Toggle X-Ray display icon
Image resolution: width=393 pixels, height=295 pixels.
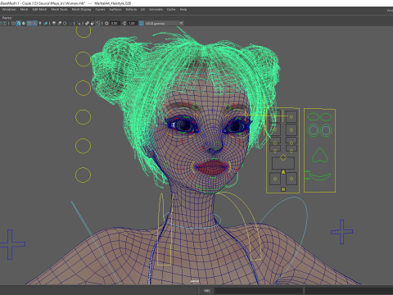pyautogui.click(x=87, y=24)
